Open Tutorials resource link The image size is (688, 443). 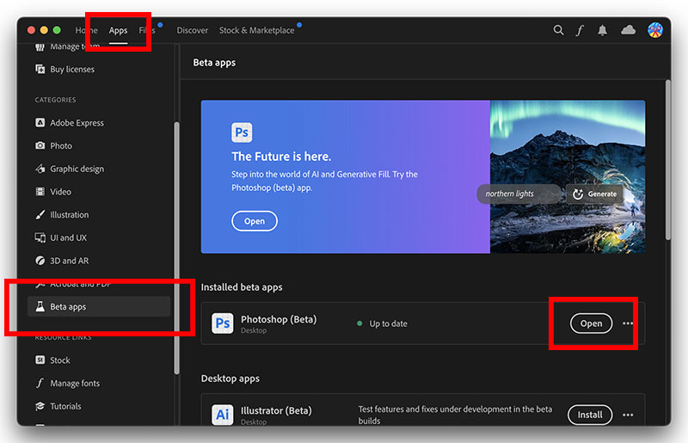[65, 406]
